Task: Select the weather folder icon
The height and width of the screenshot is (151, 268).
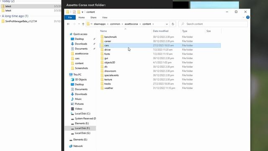Action: coord(102,88)
